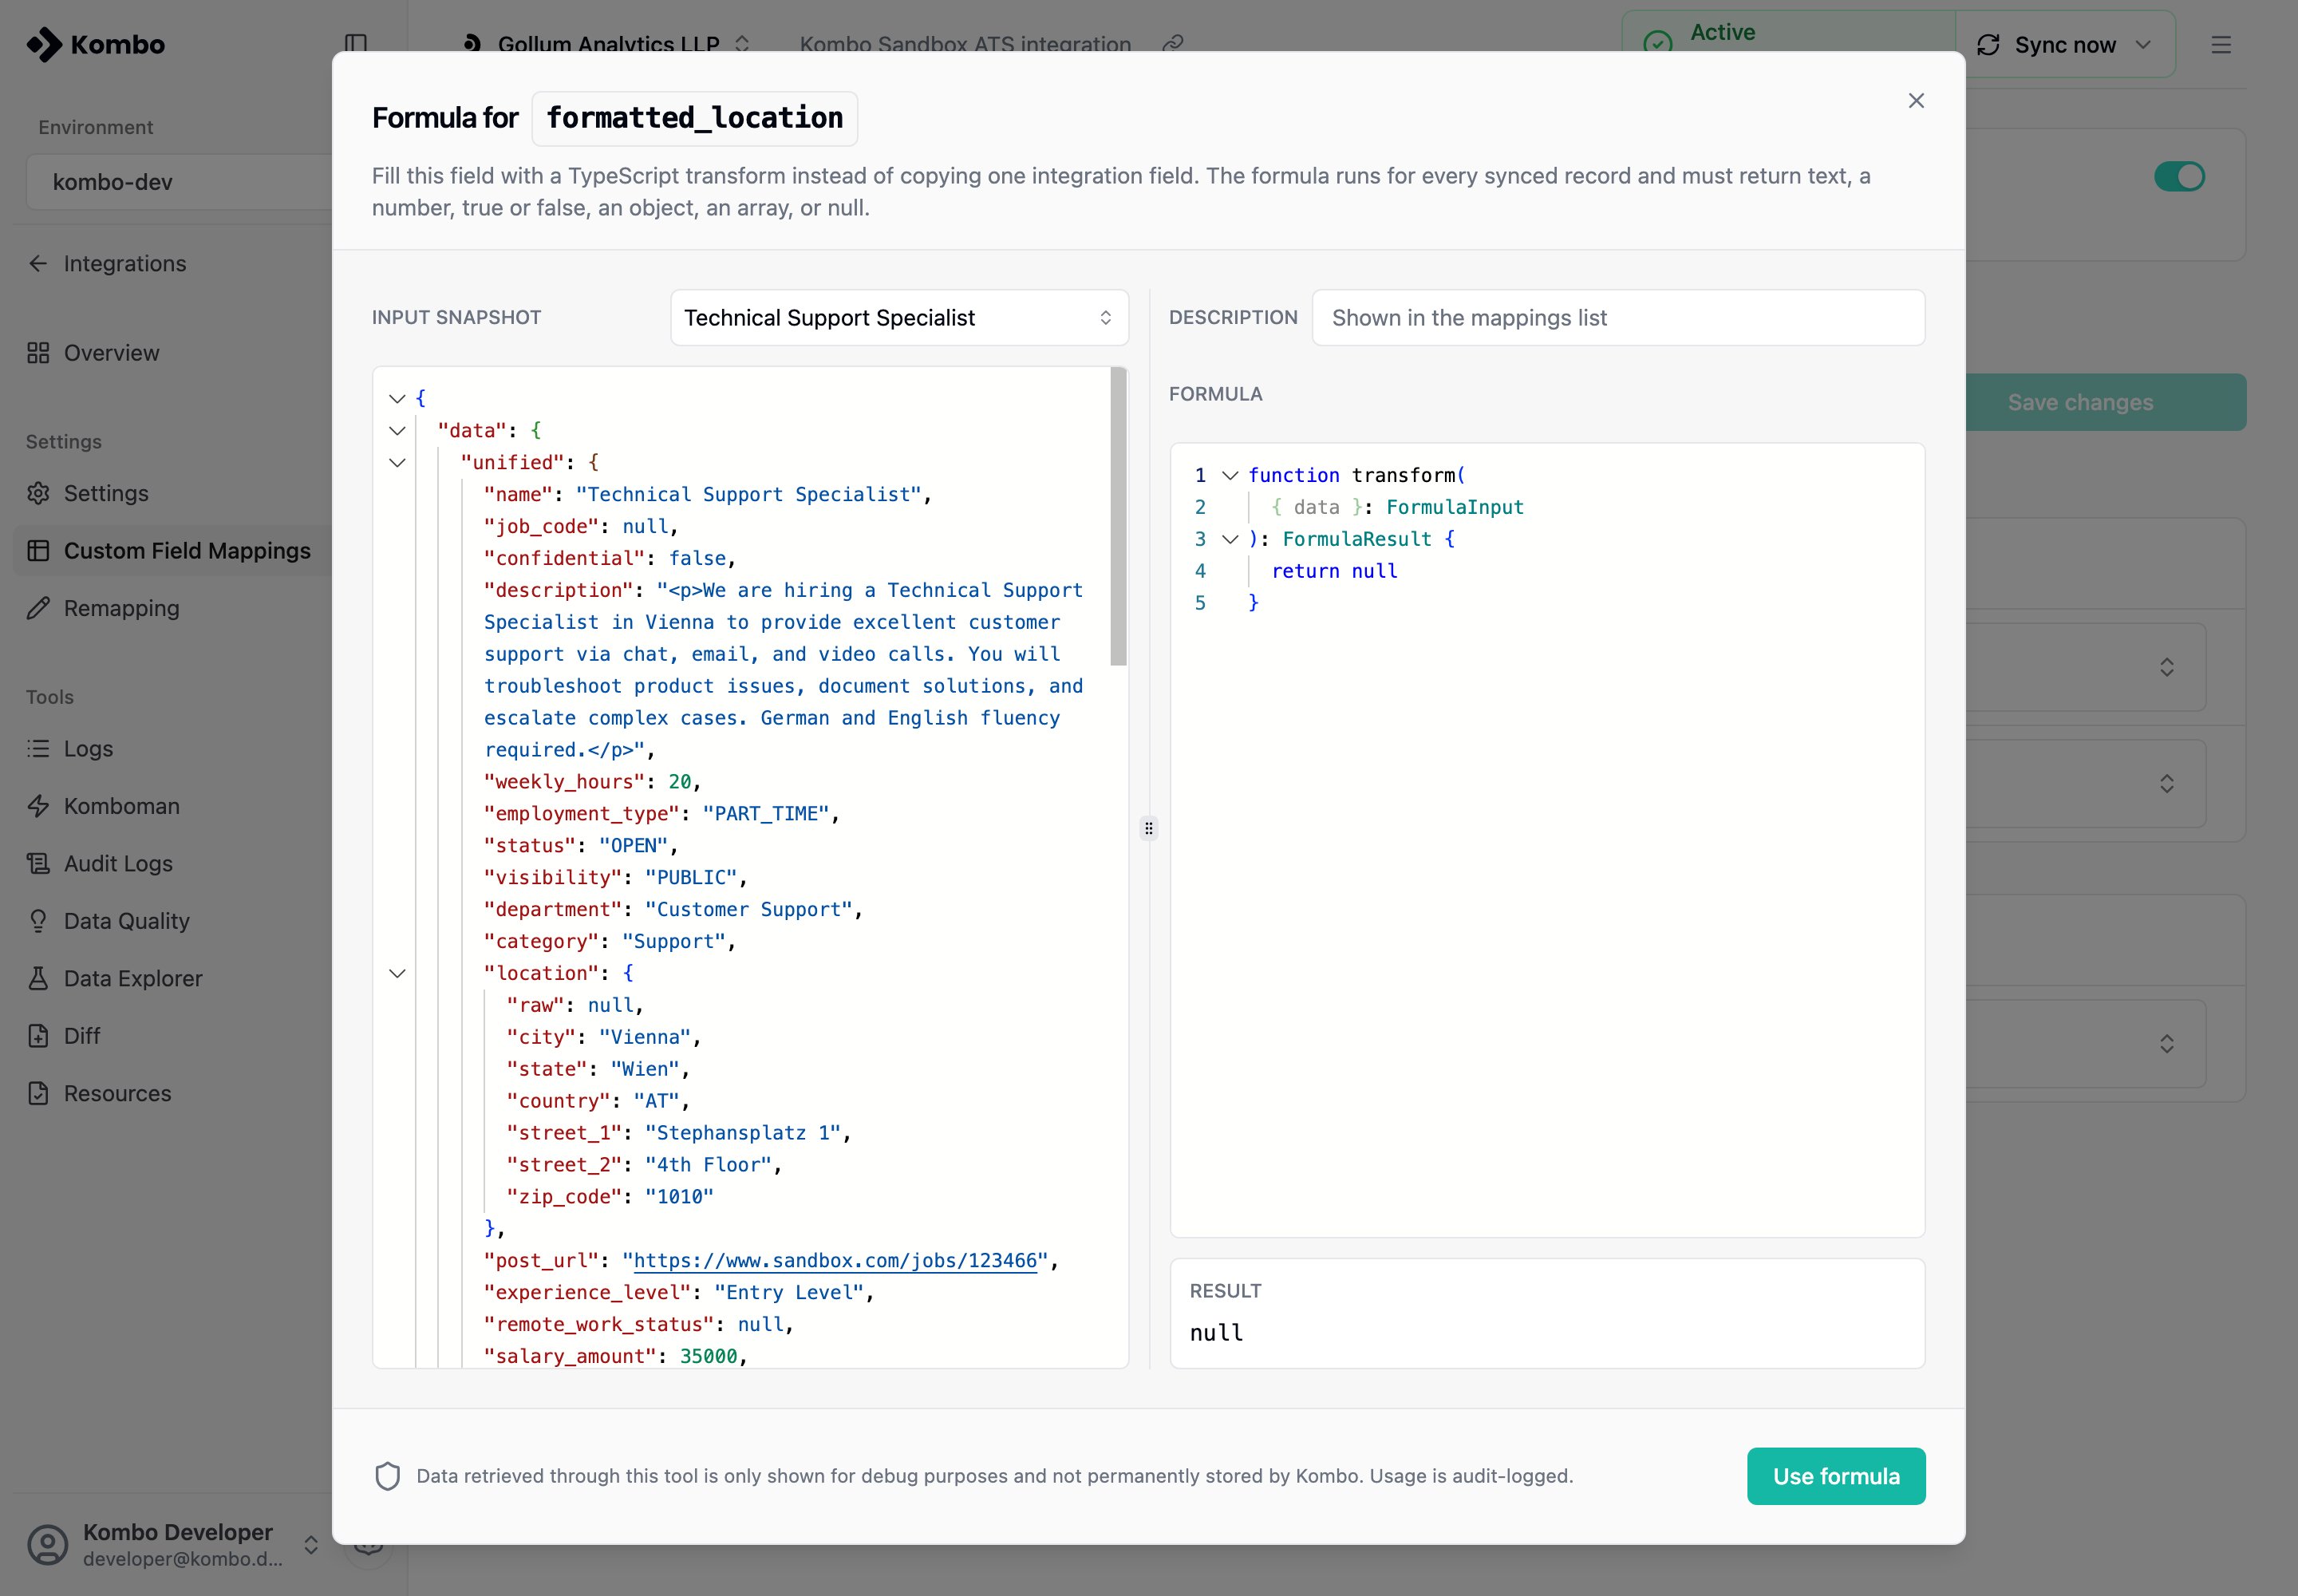Click the Overview grid icon
The image size is (2298, 1596).
pyautogui.click(x=38, y=353)
